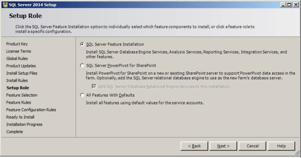
Task: Close the SQL Server 2014 Setup window
Action: tap(296, 4)
